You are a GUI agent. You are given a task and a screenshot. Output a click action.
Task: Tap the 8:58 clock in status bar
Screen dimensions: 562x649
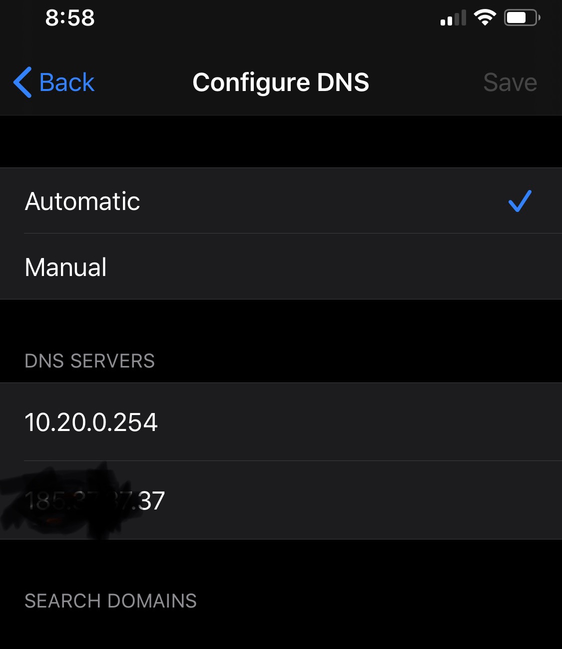tap(70, 18)
